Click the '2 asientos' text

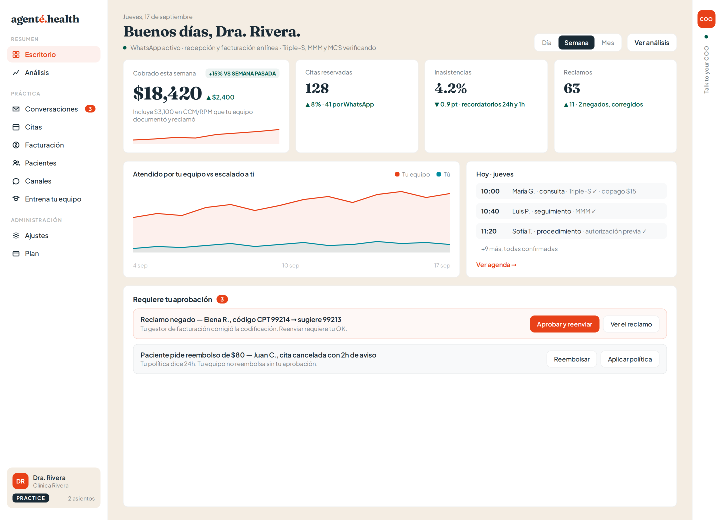click(x=81, y=498)
